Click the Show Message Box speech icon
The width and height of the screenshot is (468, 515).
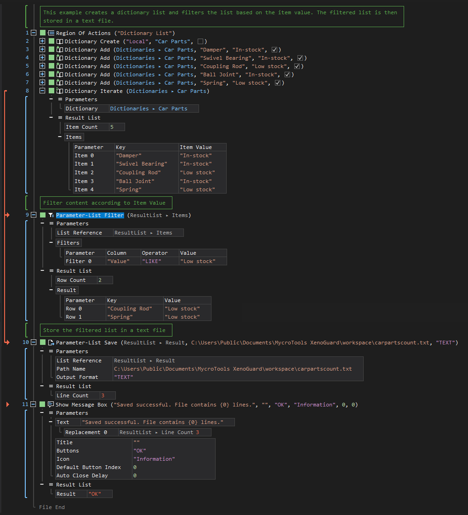click(x=51, y=404)
